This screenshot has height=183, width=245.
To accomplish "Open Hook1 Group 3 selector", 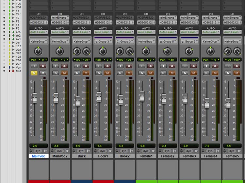I will [x=103, y=41].
